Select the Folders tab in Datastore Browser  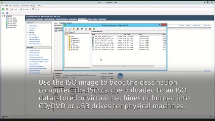point(67,32)
